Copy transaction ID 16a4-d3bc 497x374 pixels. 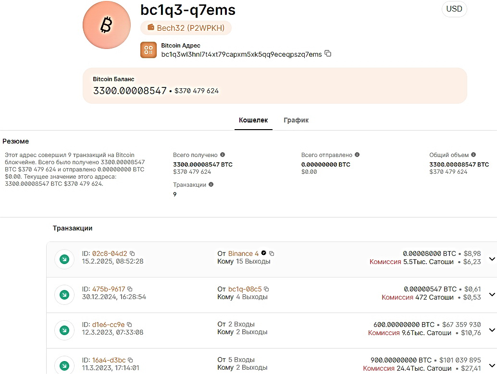pyautogui.click(x=130, y=360)
